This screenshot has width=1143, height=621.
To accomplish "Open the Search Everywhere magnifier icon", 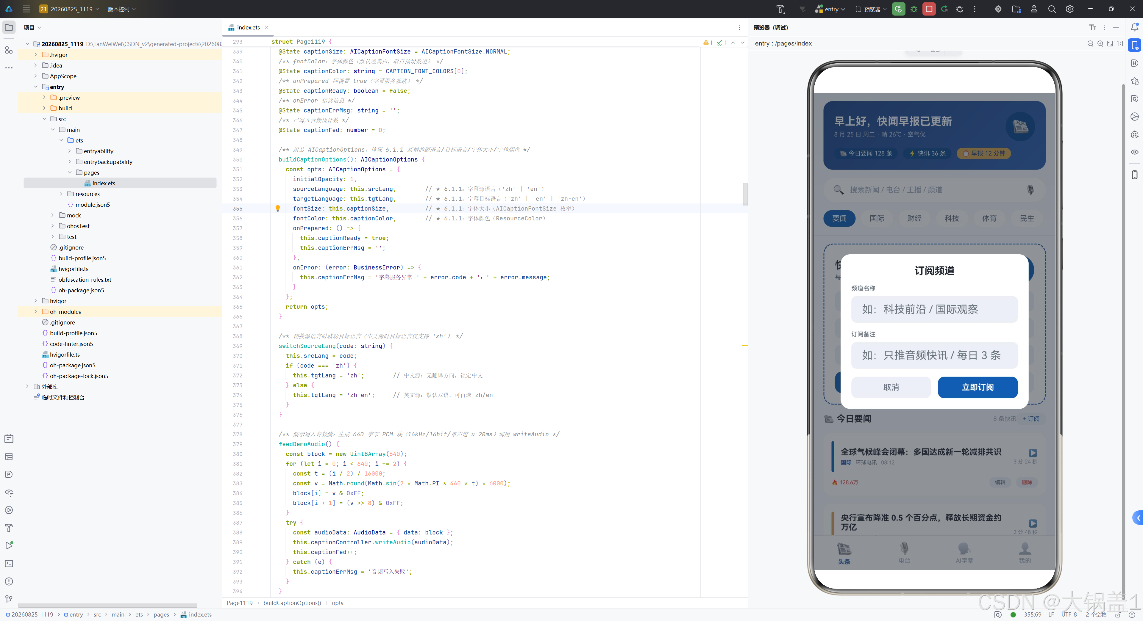I will 1052,9.
